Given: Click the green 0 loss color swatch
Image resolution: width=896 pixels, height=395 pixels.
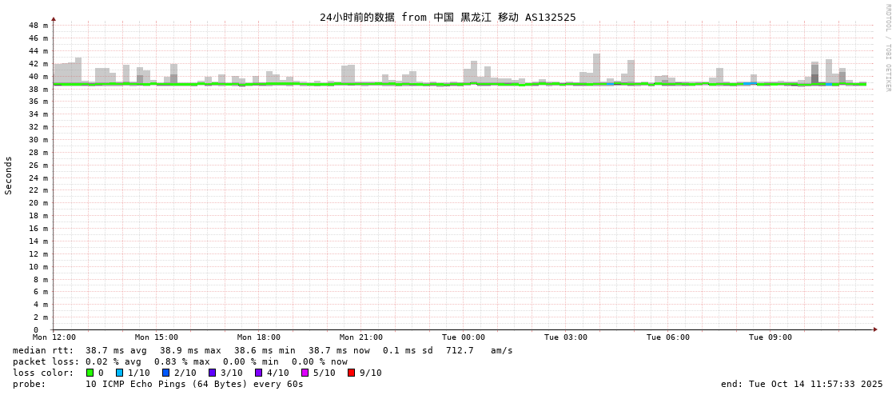Looking at the screenshot, I should (90, 373).
